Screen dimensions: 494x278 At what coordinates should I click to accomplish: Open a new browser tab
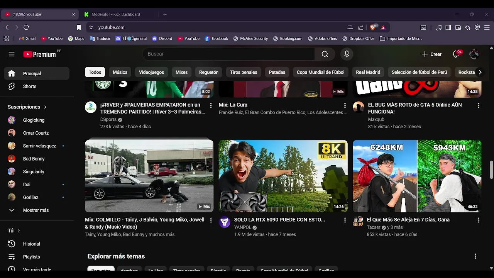[165, 14]
